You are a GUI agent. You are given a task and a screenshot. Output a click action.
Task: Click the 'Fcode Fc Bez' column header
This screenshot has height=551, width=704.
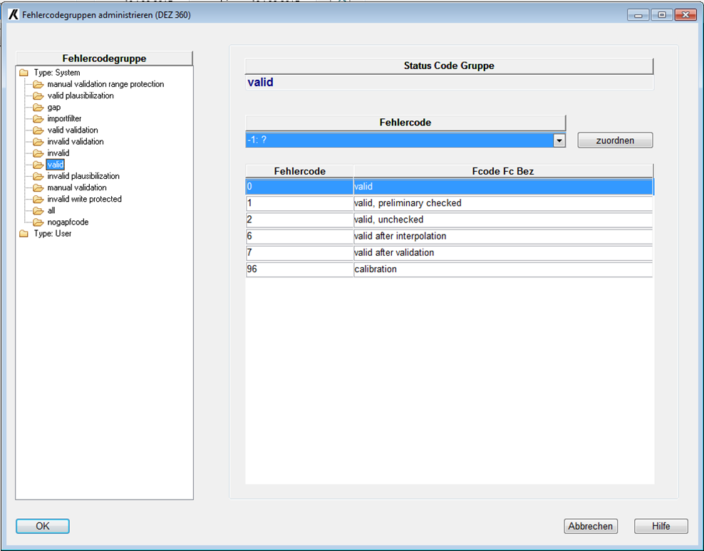click(503, 171)
